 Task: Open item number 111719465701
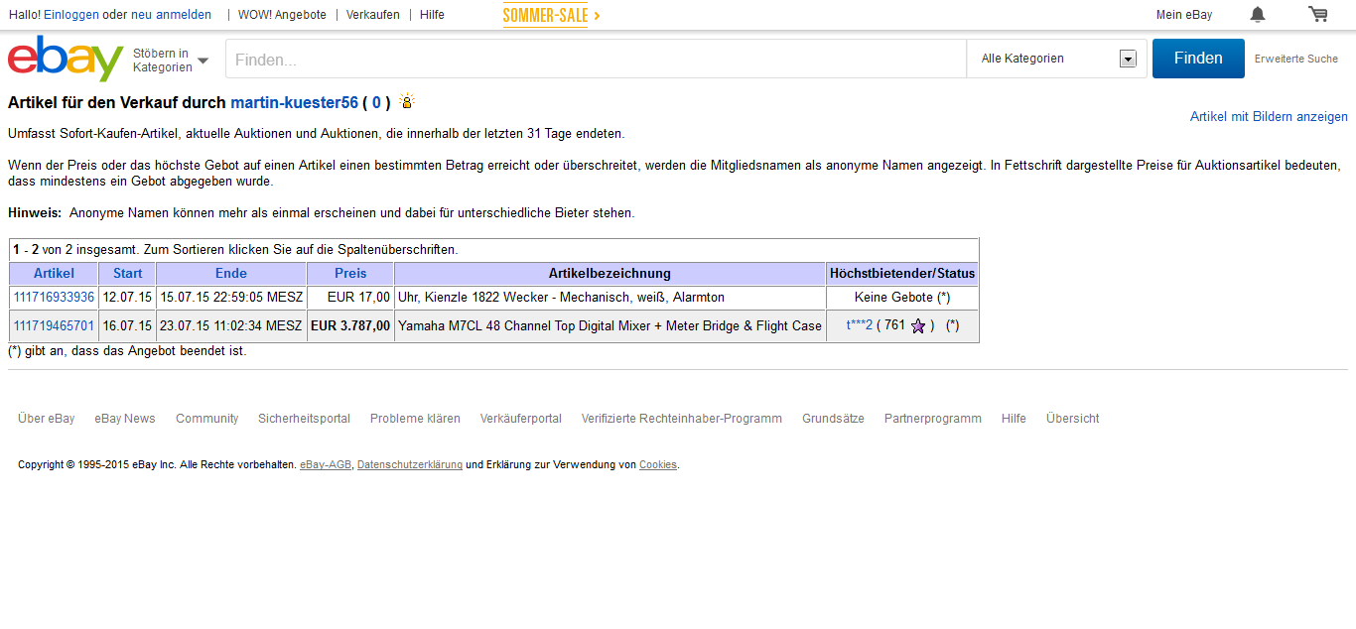click(x=54, y=325)
